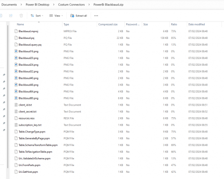Screen dimensions: 224x179
Task: Select resources.resx file icon
Action: click(16, 118)
